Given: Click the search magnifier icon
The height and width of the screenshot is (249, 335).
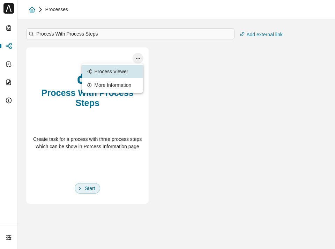Looking at the screenshot, I should (x=31, y=34).
